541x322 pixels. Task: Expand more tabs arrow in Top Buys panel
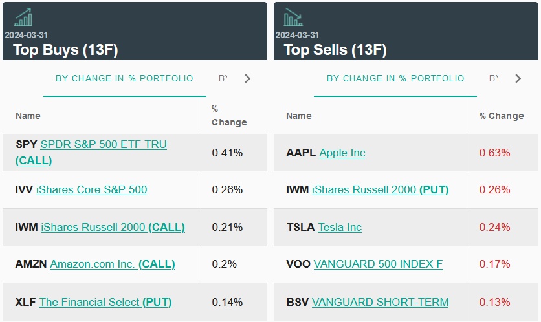click(x=247, y=78)
